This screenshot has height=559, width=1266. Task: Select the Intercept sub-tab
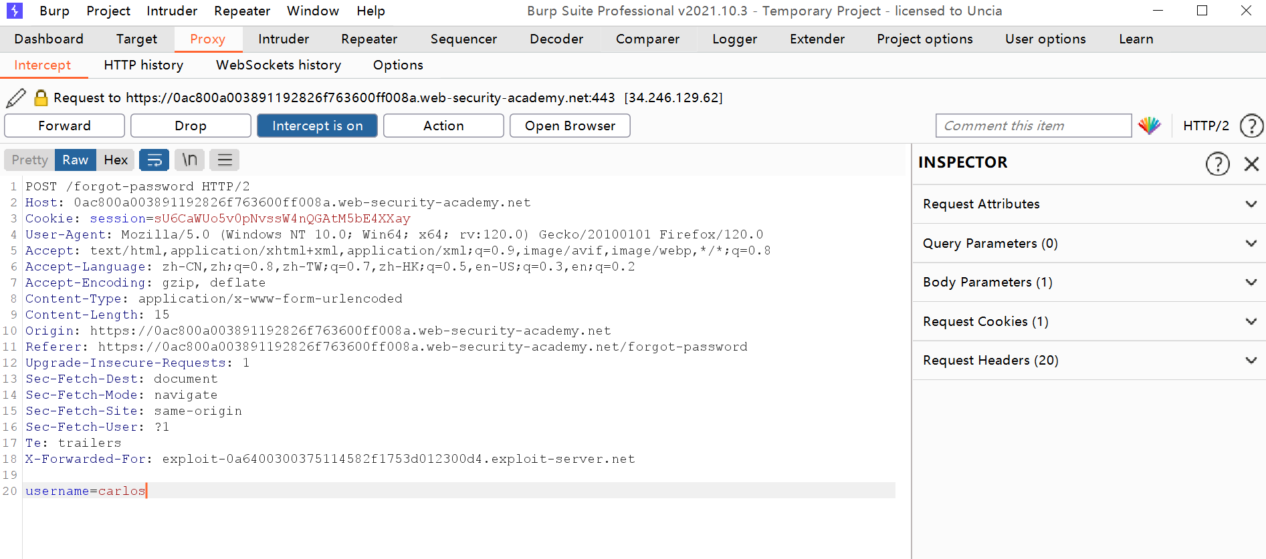(42, 65)
